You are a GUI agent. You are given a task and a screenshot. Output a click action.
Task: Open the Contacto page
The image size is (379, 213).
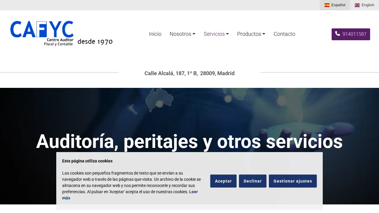point(284,34)
